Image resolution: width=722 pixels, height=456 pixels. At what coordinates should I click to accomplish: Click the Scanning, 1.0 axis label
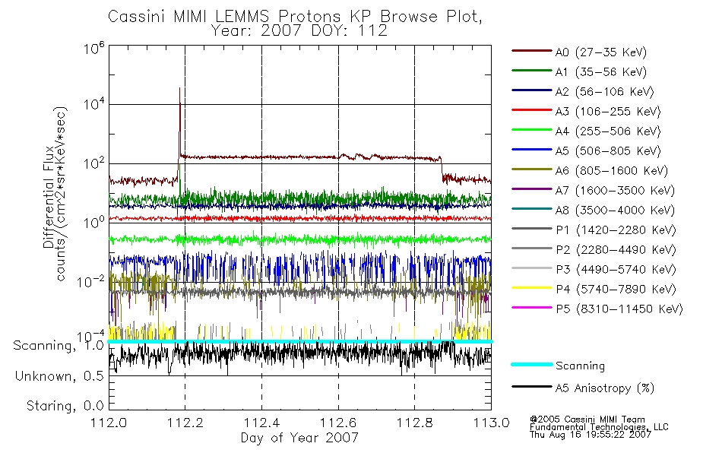tap(59, 346)
